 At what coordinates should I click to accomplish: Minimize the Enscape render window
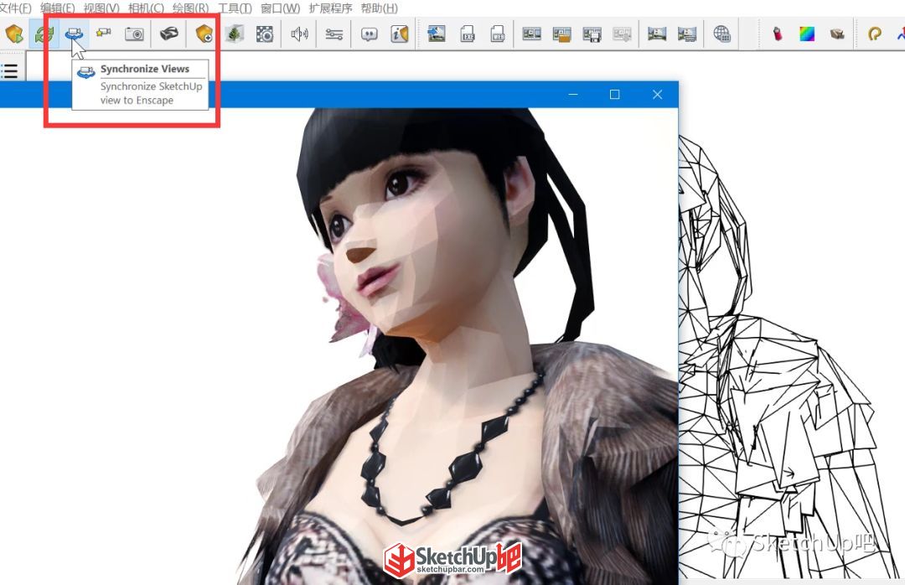click(x=573, y=94)
